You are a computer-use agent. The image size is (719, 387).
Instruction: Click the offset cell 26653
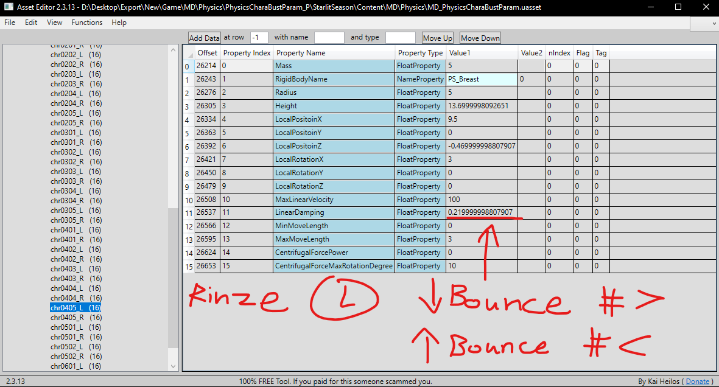(x=207, y=266)
